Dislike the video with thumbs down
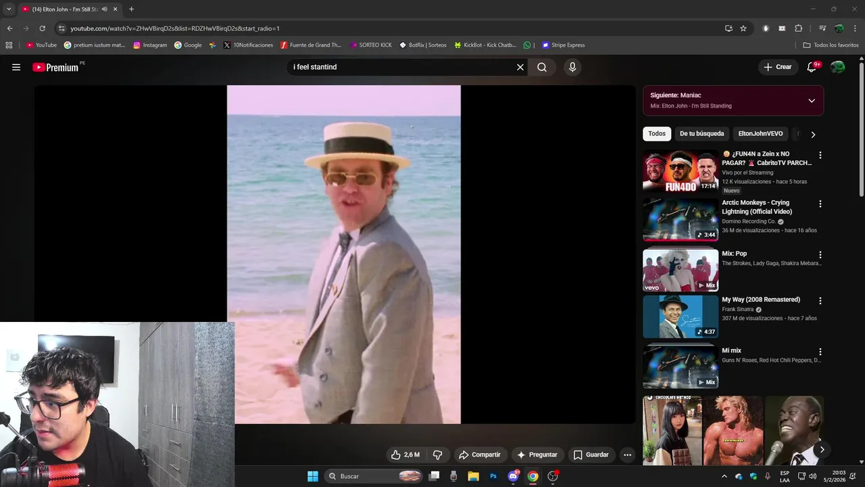Image resolution: width=865 pixels, height=487 pixels. click(x=437, y=455)
